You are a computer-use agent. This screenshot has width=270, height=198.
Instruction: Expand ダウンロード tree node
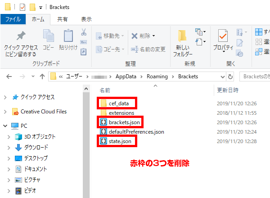click(x=9, y=148)
